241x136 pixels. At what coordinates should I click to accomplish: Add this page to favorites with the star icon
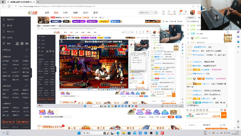[198, 6]
